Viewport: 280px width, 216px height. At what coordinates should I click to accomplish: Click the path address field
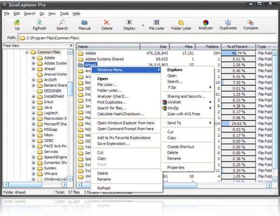pos(140,37)
